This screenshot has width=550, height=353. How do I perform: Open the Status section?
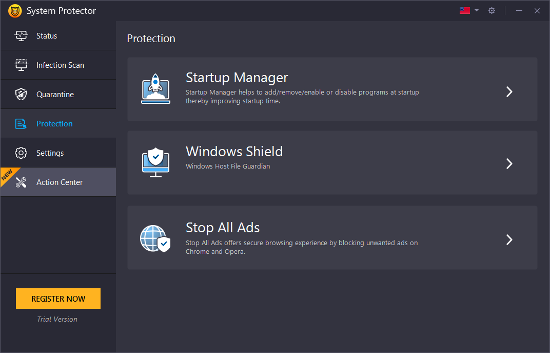47,35
